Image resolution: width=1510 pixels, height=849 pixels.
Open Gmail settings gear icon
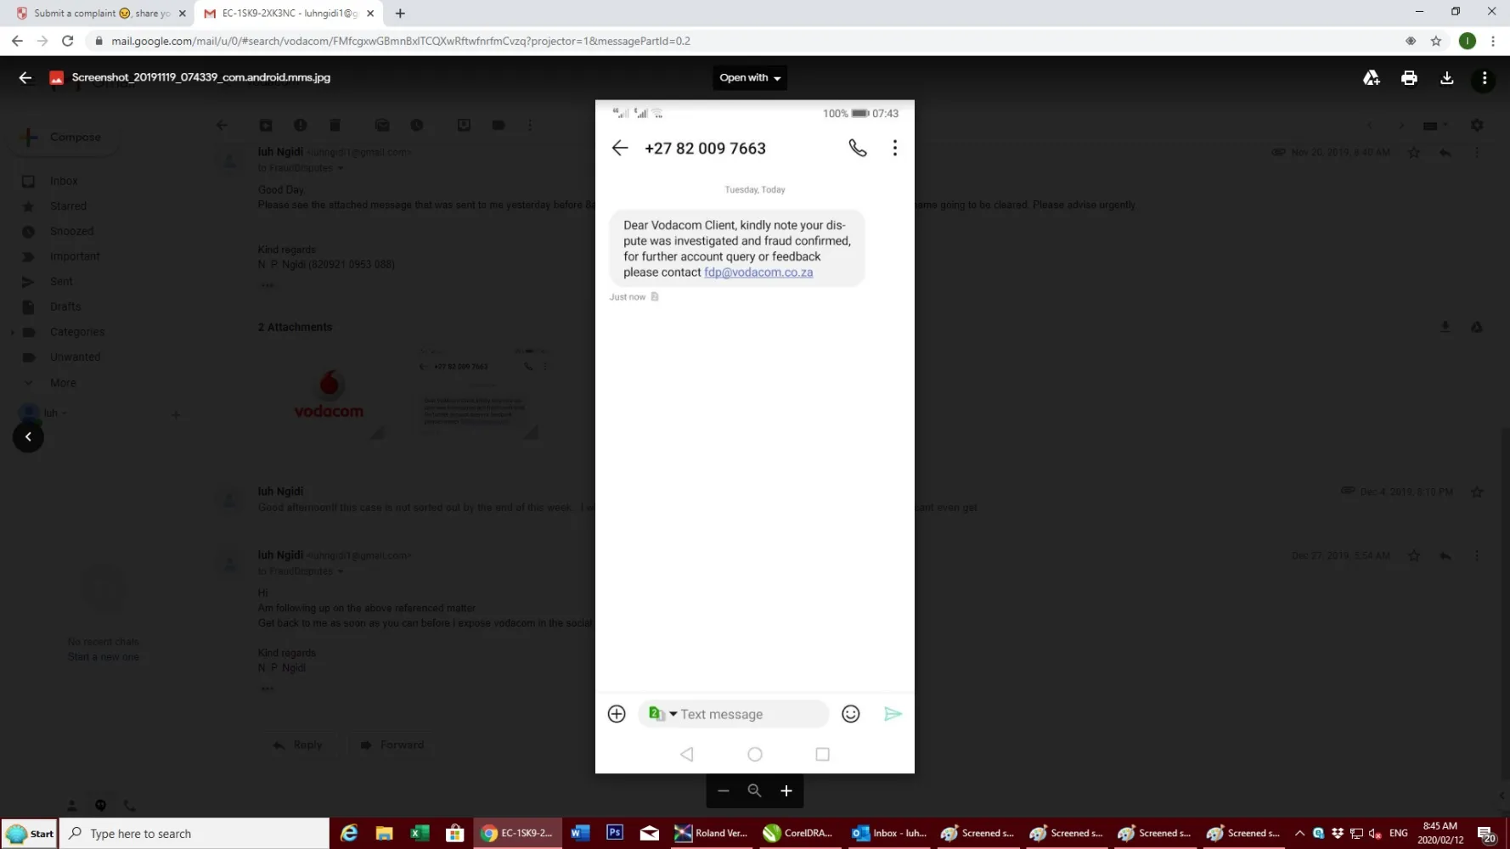click(x=1477, y=125)
